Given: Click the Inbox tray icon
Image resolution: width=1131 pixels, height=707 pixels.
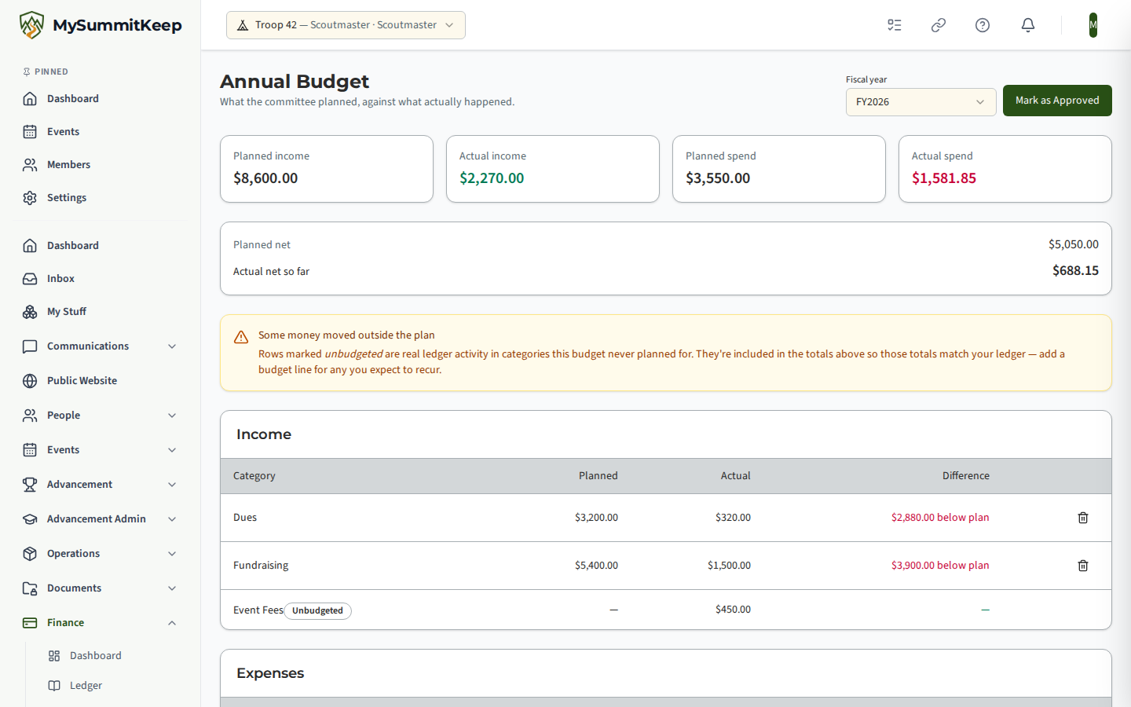Looking at the screenshot, I should (30, 279).
